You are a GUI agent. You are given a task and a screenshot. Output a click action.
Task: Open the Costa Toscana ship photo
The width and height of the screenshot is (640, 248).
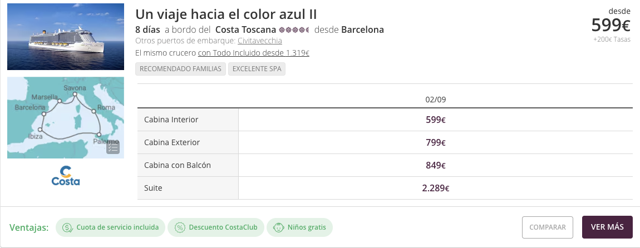click(x=66, y=37)
